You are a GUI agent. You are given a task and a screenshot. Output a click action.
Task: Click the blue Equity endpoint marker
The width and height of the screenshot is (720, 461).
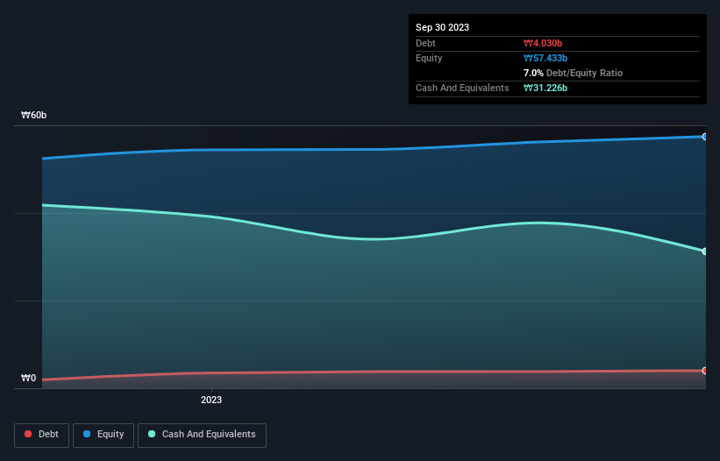(705, 137)
